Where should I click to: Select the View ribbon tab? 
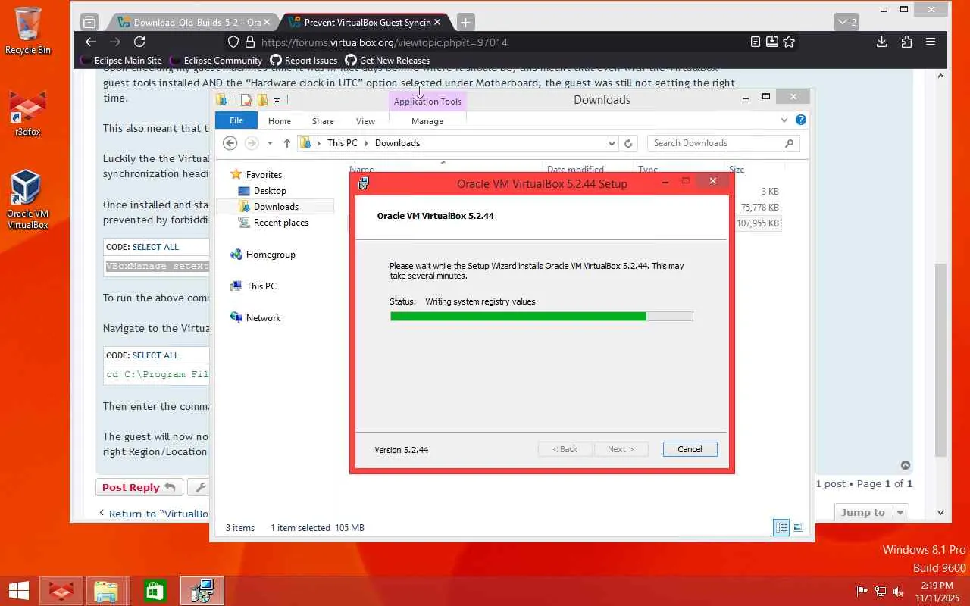coord(365,121)
